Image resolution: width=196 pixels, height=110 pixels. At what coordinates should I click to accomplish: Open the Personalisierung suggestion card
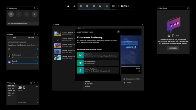98,63
